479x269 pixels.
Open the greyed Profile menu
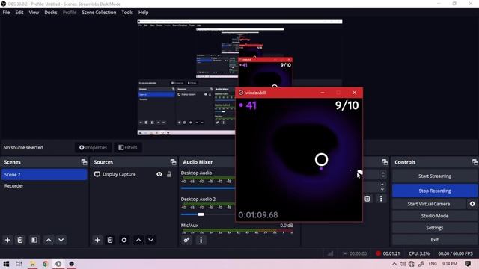pyautogui.click(x=70, y=13)
